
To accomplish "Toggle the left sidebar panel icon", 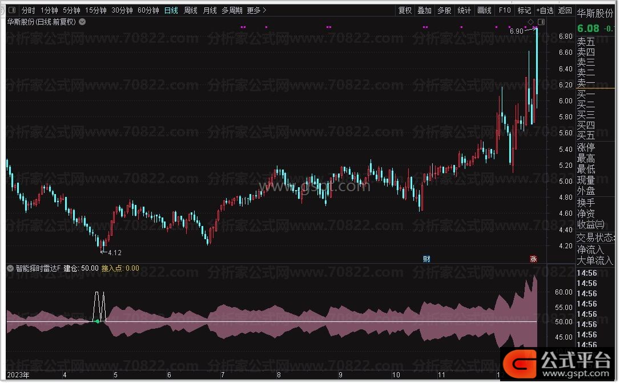I will click(12, 10).
